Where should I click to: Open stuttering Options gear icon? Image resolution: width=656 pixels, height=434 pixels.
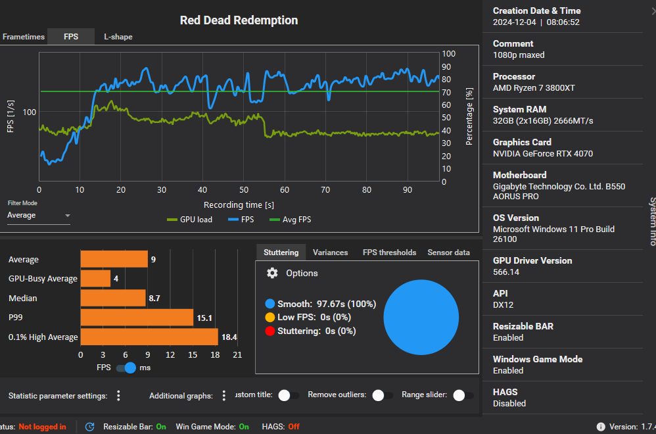(x=272, y=274)
